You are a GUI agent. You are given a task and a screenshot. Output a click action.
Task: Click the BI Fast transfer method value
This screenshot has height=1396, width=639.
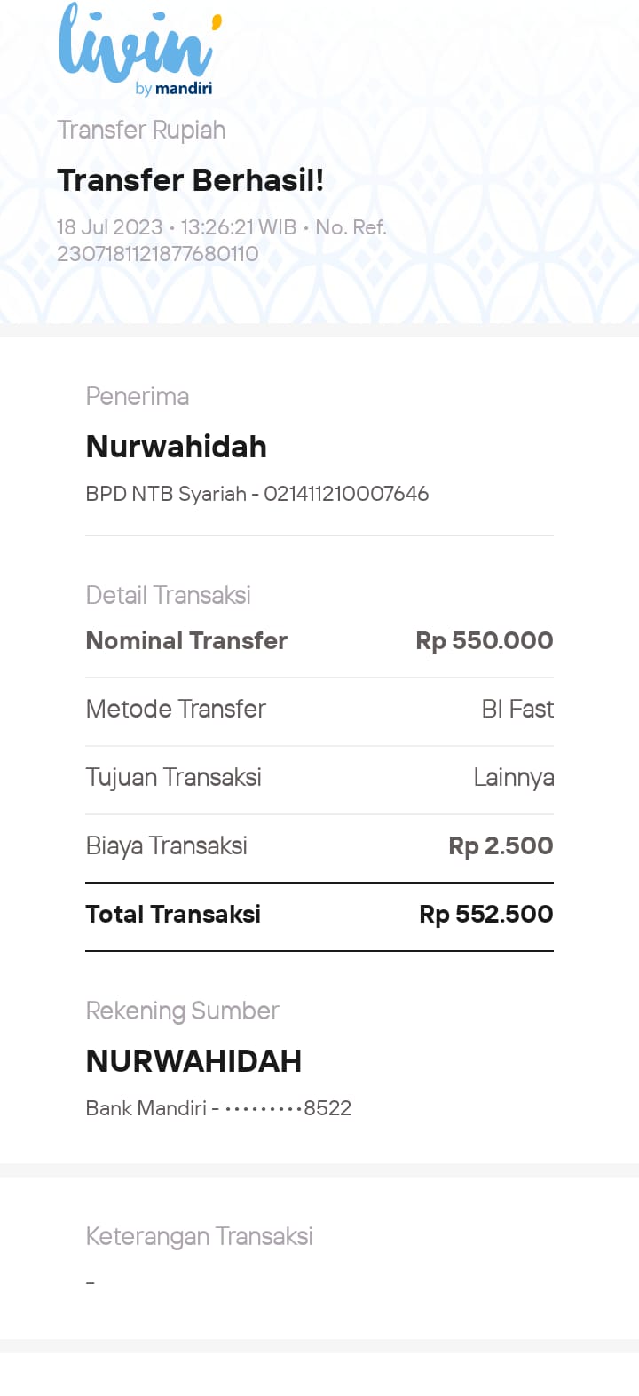pyautogui.click(x=517, y=709)
